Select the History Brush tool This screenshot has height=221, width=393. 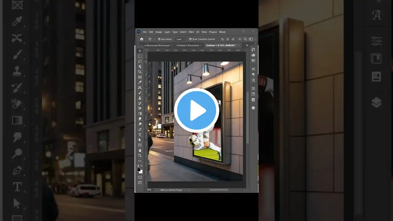(140, 103)
